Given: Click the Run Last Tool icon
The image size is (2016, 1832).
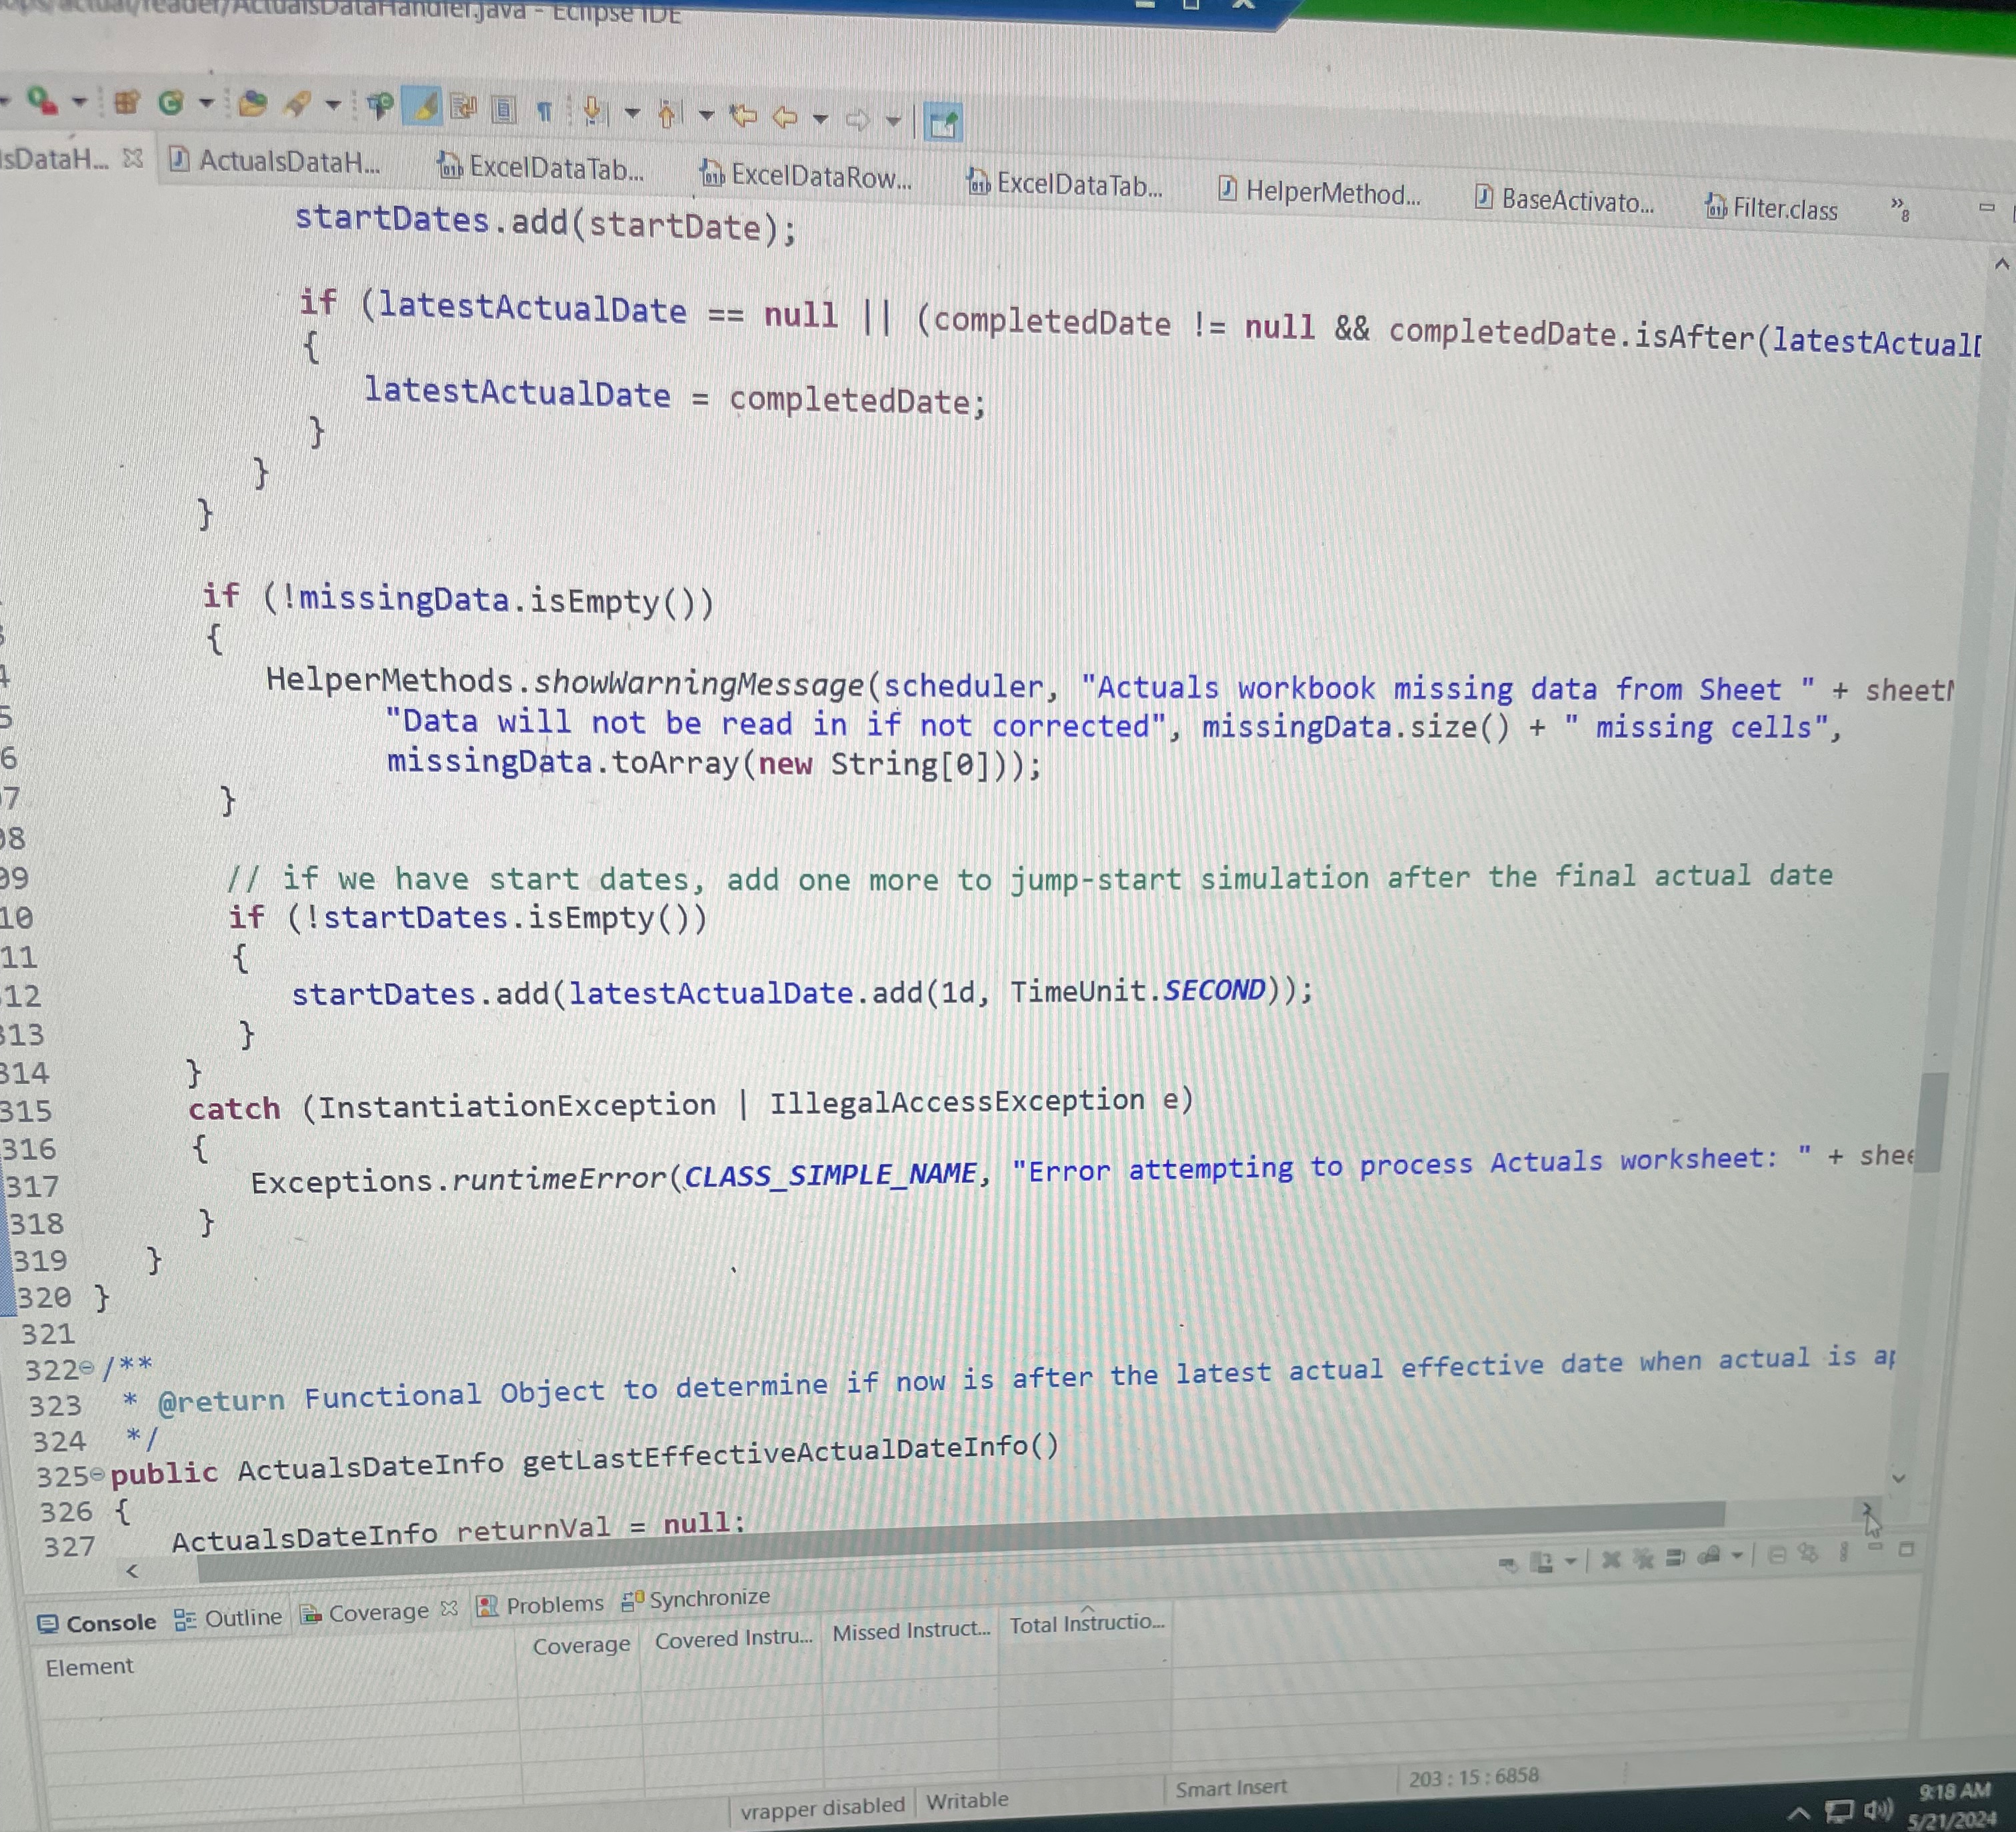Looking at the screenshot, I should click(42, 100).
